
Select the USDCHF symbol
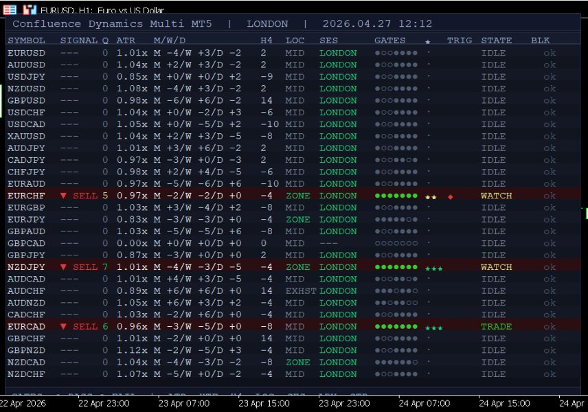(26, 113)
